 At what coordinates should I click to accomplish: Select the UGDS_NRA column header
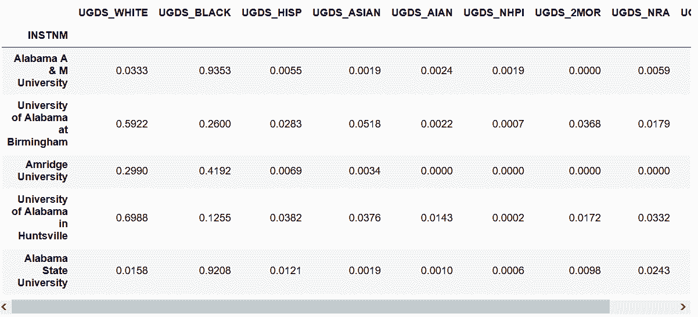641,13
